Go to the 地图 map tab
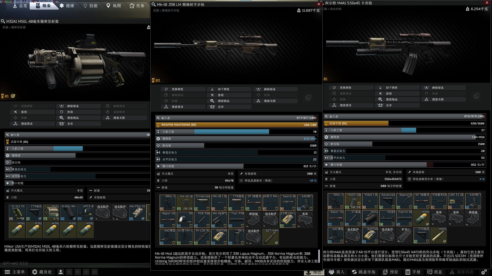 click(114, 6)
